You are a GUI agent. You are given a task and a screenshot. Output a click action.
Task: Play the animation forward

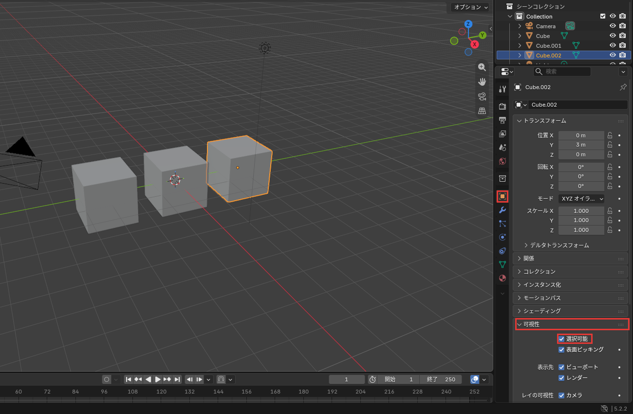[x=158, y=379]
